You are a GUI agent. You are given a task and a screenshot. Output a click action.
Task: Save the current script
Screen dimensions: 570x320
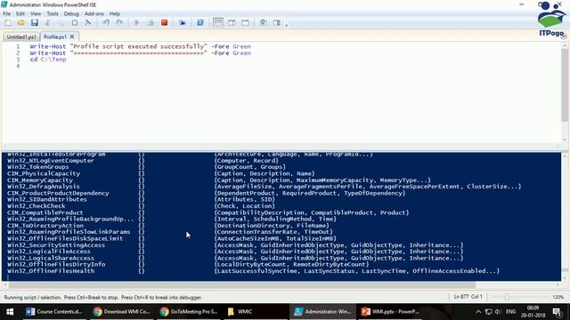(x=35, y=23)
